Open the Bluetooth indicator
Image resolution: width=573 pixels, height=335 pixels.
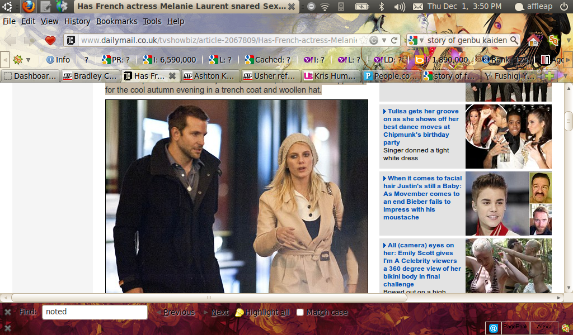tap(382, 6)
